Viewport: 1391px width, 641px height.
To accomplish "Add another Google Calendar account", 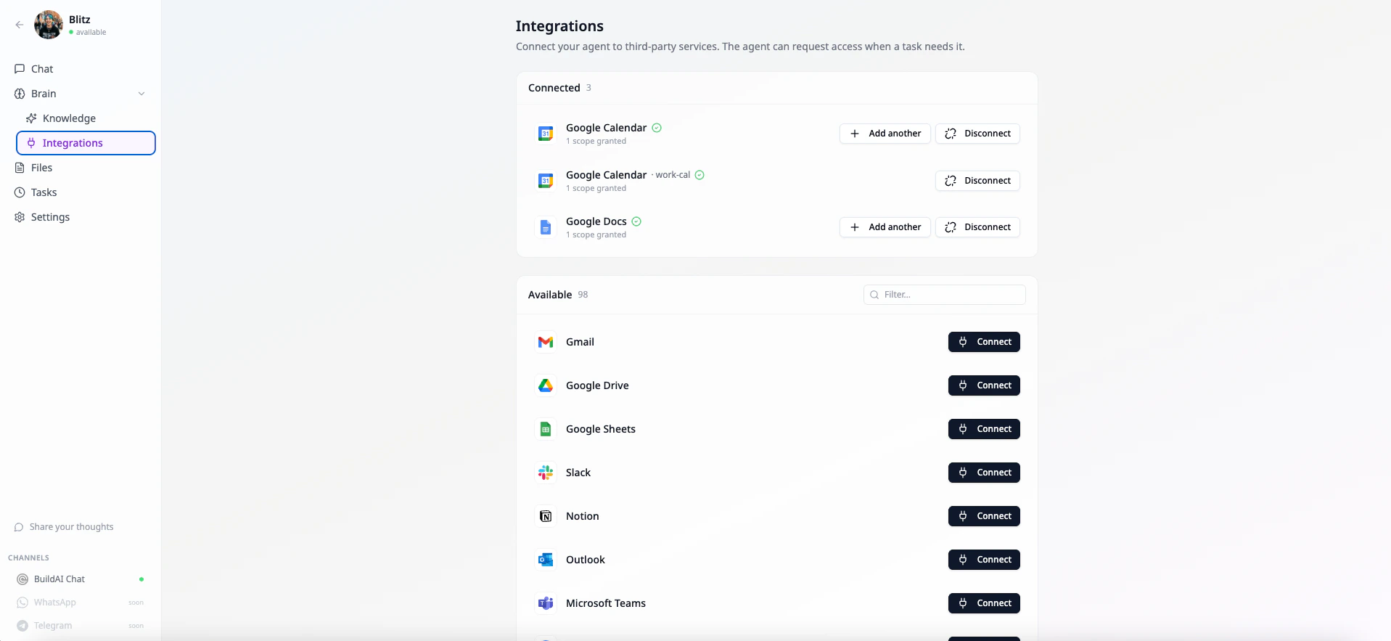I will click(885, 134).
